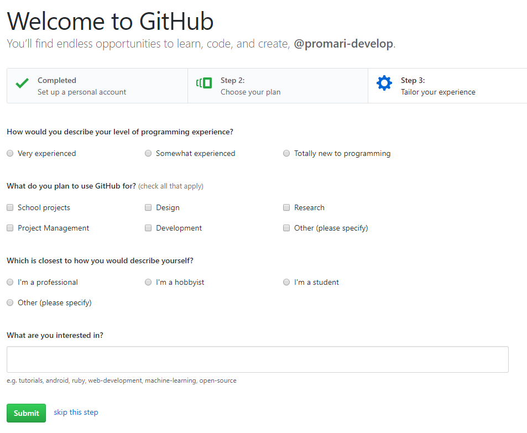This screenshot has height=433, width=527.
Task: Click the Step 2 plan icon
Action: pyautogui.click(x=204, y=83)
